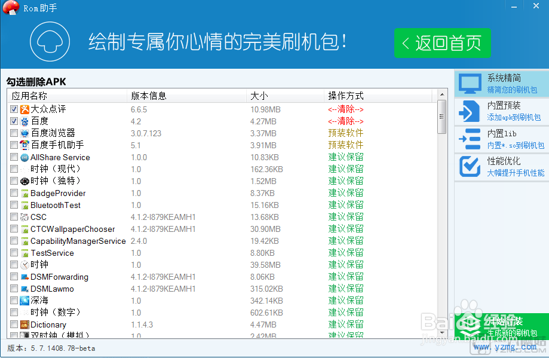This screenshot has height=358, width=549.
Task: Minimize the Rom助手 window
Action: [x=514, y=7]
